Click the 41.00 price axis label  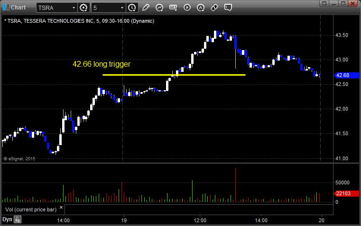click(342, 158)
